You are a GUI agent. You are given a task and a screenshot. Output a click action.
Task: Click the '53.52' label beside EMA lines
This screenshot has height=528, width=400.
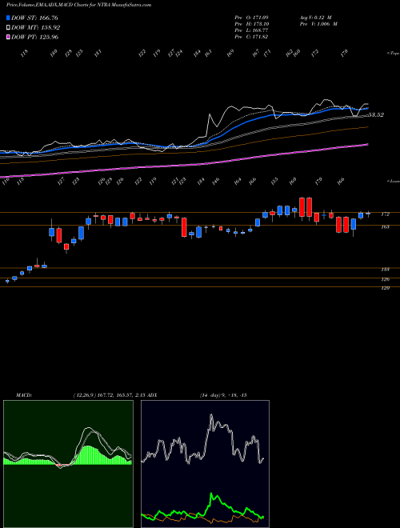click(x=376, y=115)
